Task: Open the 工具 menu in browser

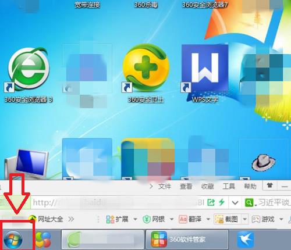Action: click(x=229, y=187)
